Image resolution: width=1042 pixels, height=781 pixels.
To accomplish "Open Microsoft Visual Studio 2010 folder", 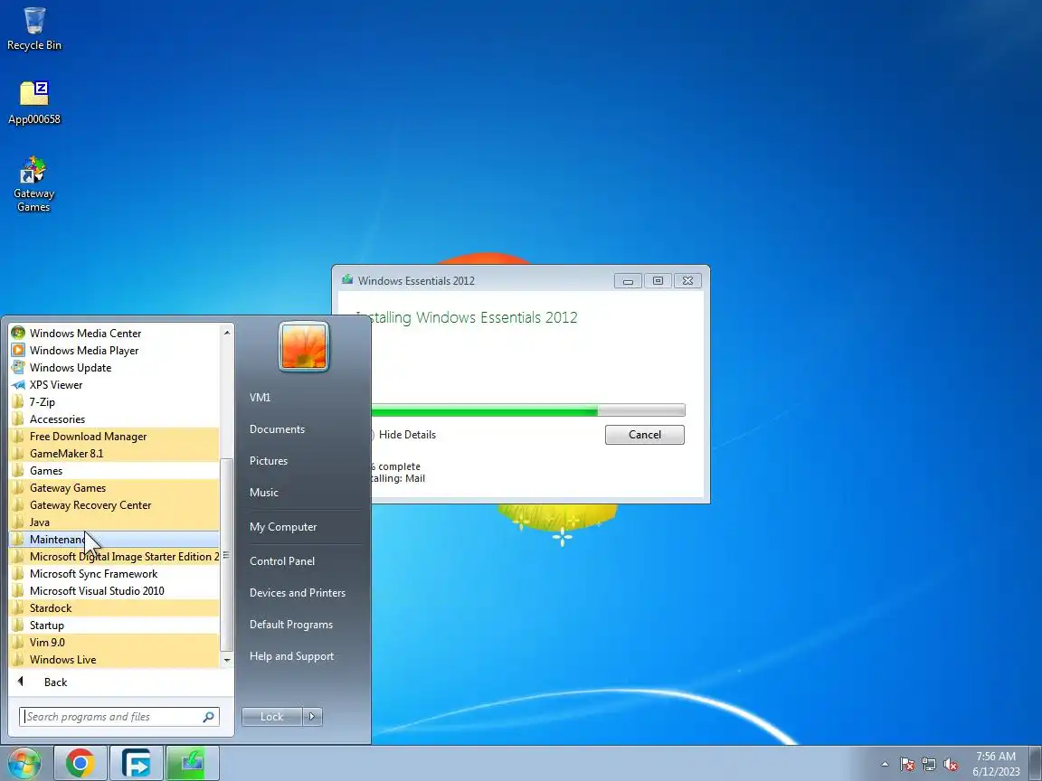I will pos(114,591).
